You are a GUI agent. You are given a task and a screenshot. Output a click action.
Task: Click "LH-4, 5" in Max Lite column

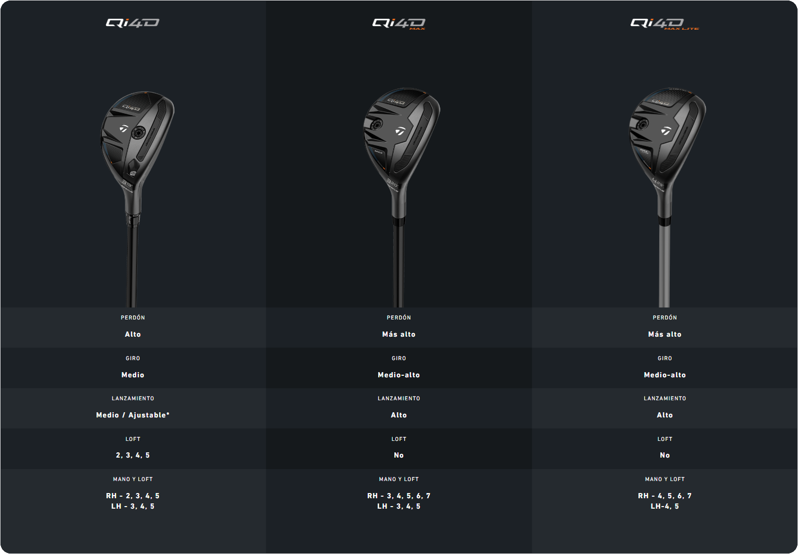point(665,506)
